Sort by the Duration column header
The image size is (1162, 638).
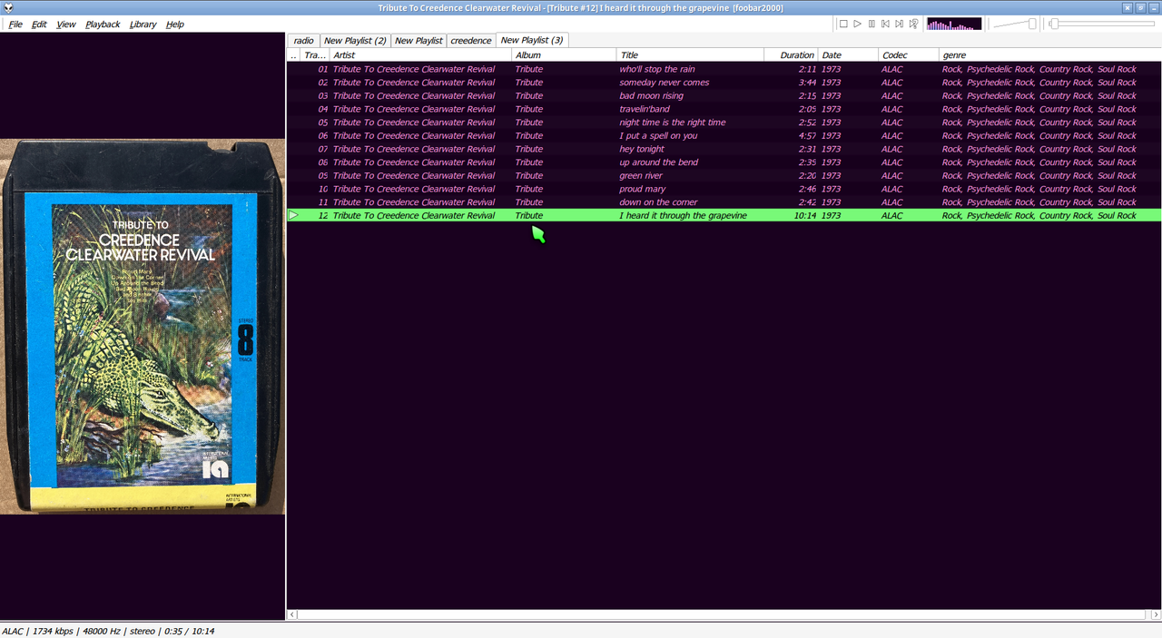[x=791, y=55]
